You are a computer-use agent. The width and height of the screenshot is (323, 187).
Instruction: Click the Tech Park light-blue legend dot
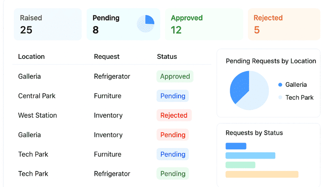tap(280, 98)
